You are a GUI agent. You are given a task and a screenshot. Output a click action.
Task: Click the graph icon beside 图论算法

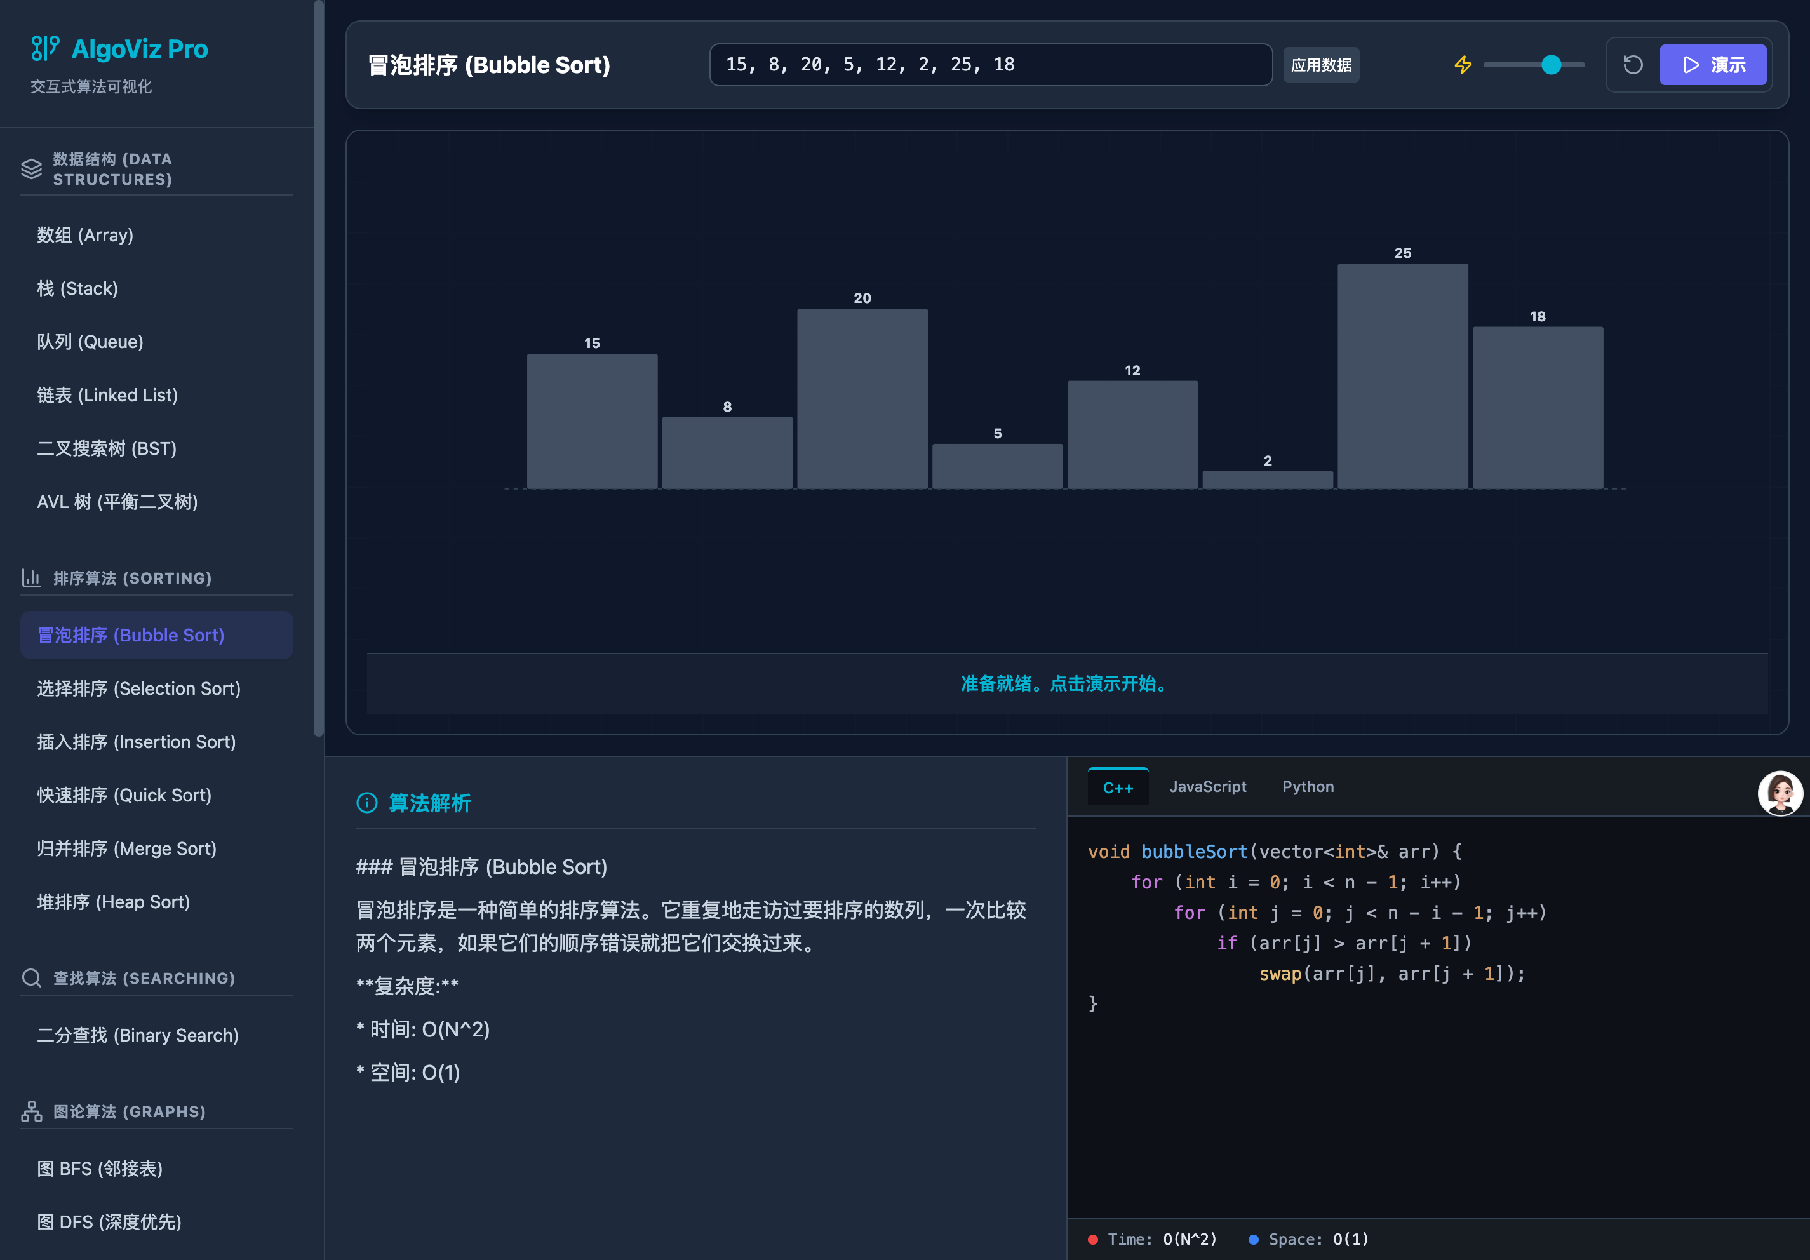coord(30,1111)
